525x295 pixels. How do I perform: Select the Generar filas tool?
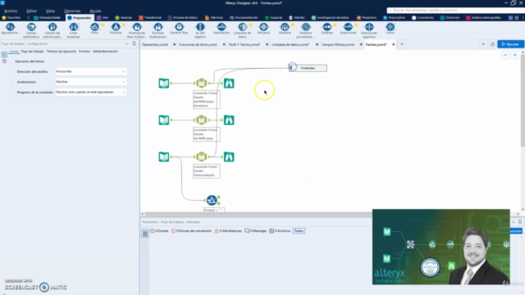pos(179,29)
